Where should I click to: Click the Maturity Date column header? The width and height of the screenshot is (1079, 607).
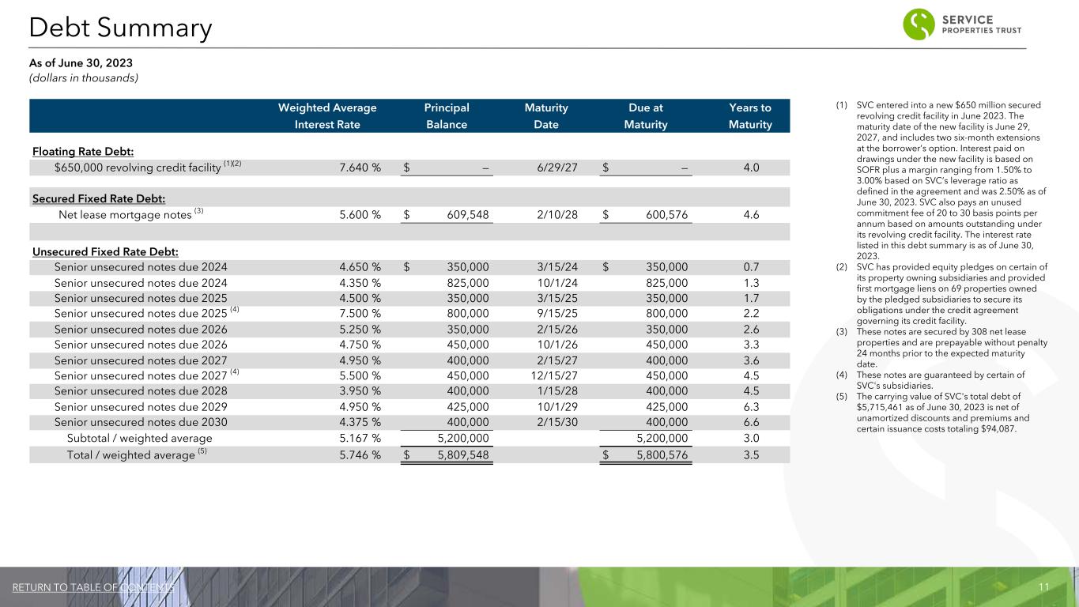546,115
